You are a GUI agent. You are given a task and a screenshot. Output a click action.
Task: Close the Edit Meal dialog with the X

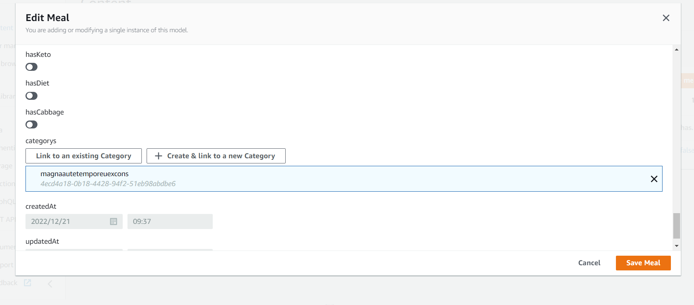pyautogui.click(x=666, y=17)
